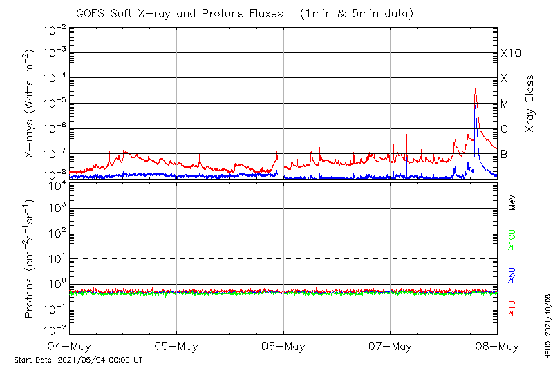The image size is (553, 366).
Task: Click the C class label on right axis
Action: pos(505,128)
